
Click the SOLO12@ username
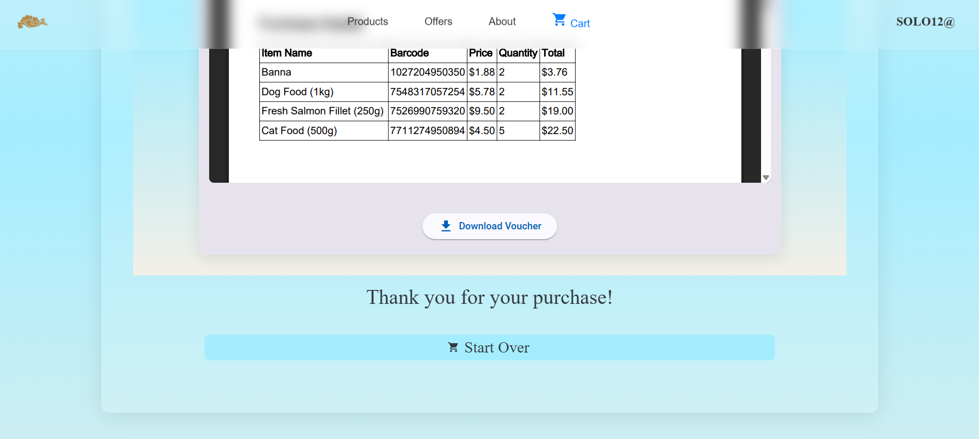pos(925,22)
